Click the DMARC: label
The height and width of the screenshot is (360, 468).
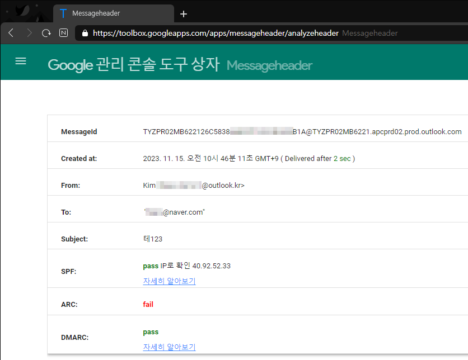[74, 337]
